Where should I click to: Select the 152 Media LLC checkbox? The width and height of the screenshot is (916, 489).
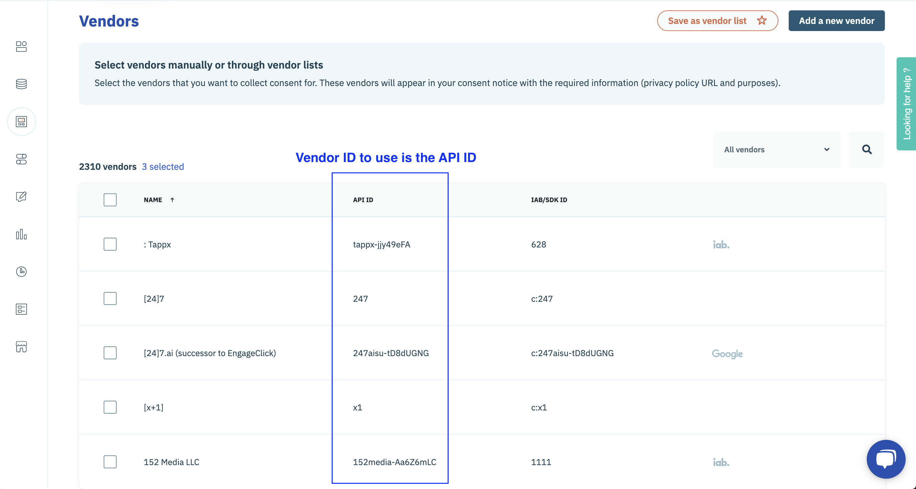click(x=110, y=462)
